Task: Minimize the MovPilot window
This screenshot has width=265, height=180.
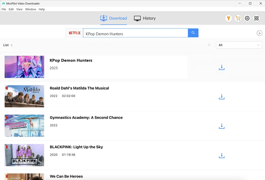Action: tap(240, 3)
